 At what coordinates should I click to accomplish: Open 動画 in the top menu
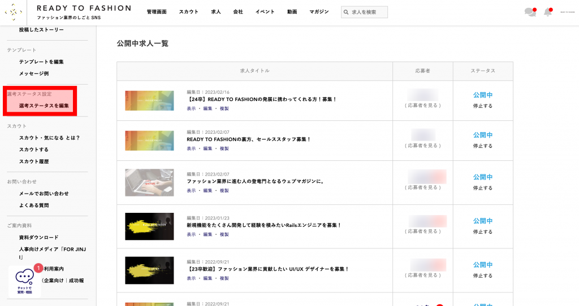pos(292,12)
